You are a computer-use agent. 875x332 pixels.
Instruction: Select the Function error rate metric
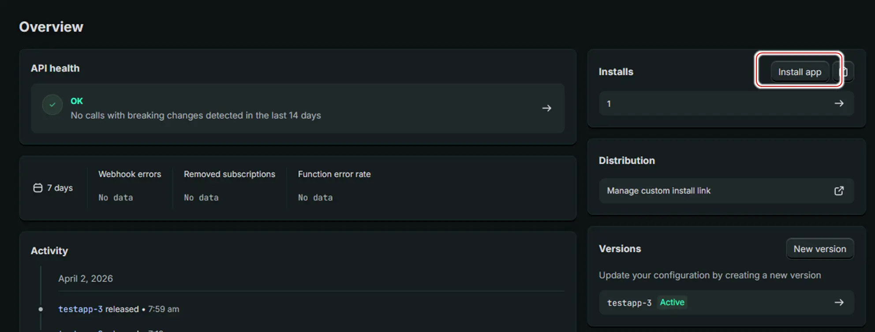pyautogui.click(x=334, y=174)
